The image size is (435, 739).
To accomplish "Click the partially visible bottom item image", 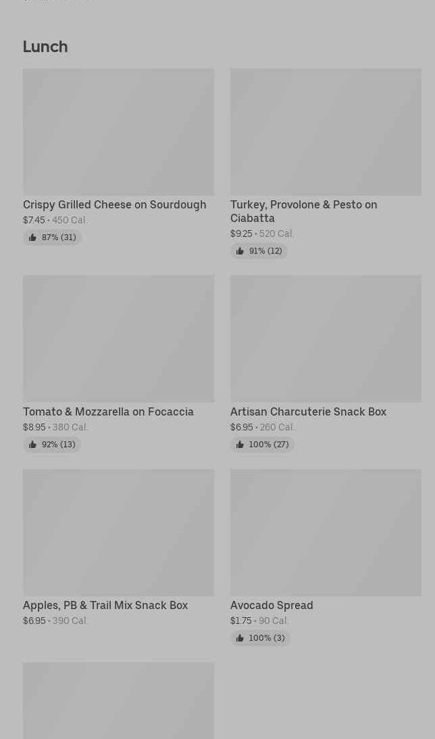I will coord(118,700).
